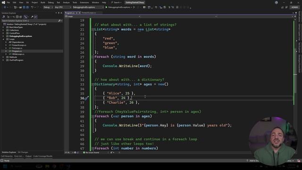Click the GettingStartedCSharp solution name button
Screen dimensions: 302x170
pyautogui.click(x=135, y=2)
